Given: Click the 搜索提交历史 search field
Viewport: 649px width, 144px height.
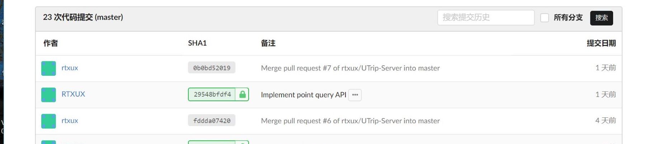Looking at the screenshot, I should [x=485, y=18].
